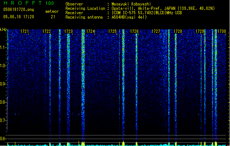Click the bright meteor echo just before 1724
Viewport: 230px width, 146px height.
pyautogui.click(x=83, y=85)
